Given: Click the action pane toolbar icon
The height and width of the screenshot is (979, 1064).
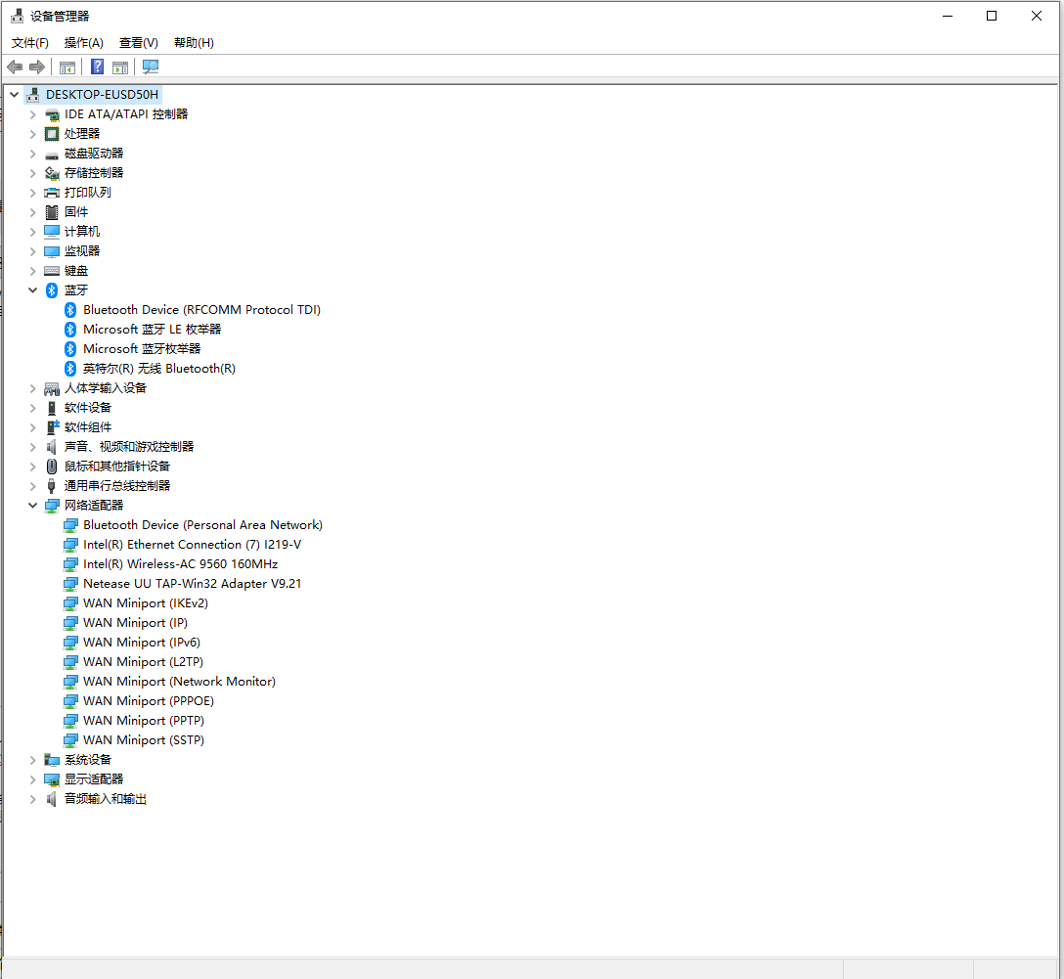Looking at the screenshot, I should (x=120, y=67).
